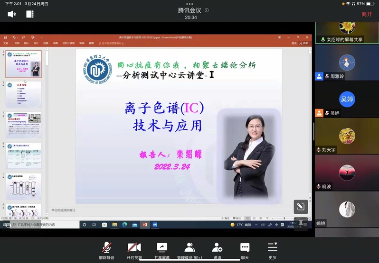
Task: Select the 插入 ribbon tab
Action: pos(27,43)
